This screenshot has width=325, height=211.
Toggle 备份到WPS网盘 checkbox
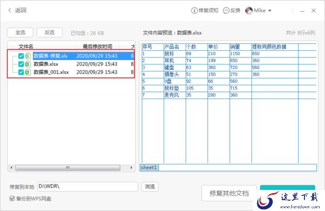(x=12, y=199)
